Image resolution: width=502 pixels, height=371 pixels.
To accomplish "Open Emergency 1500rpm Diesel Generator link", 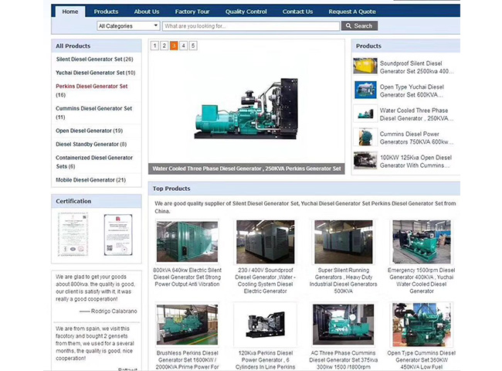I will 421,280.
